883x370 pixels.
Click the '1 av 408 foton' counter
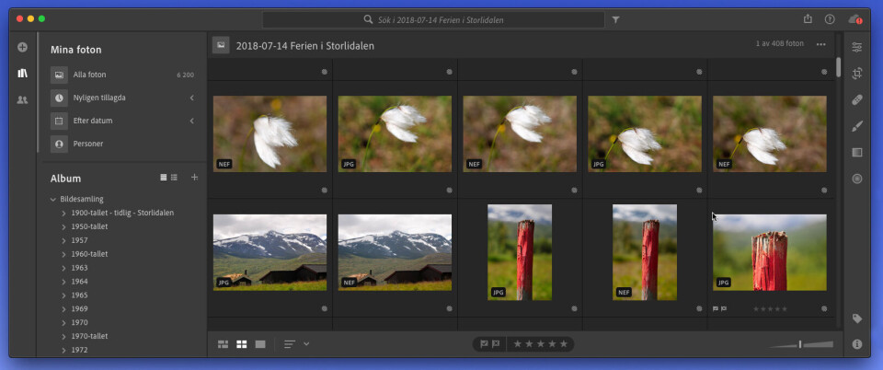tap(779, 44)
